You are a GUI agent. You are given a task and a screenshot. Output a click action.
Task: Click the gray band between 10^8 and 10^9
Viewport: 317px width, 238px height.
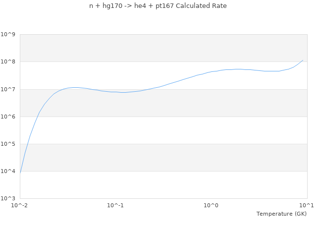[163, 48]
